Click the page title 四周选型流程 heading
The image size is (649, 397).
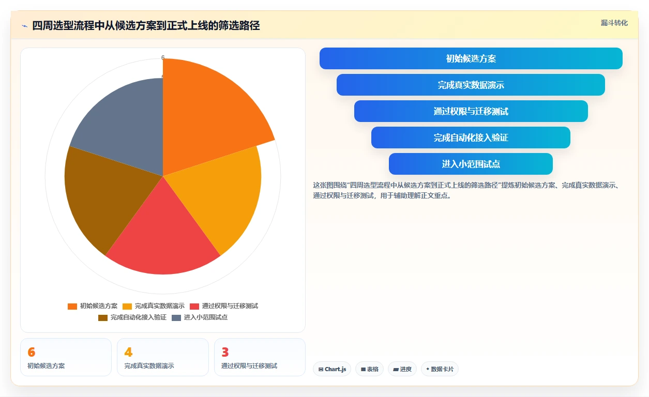tap(146, 25)
